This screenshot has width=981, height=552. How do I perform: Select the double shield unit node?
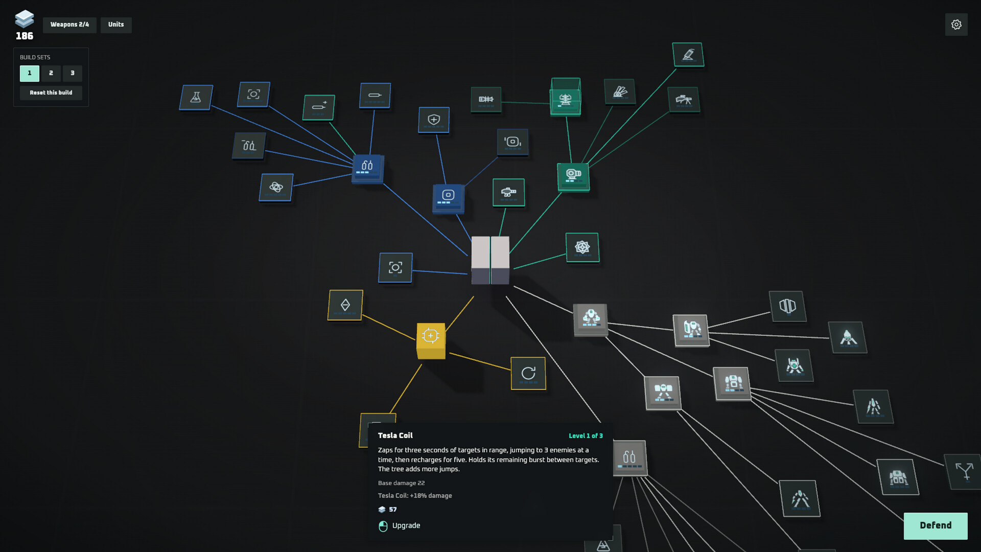click(787, 306)
